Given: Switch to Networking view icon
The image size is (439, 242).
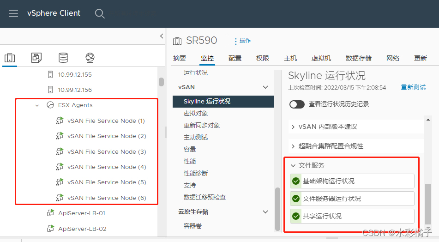Looking at the screenshot, I should (90, 58).
